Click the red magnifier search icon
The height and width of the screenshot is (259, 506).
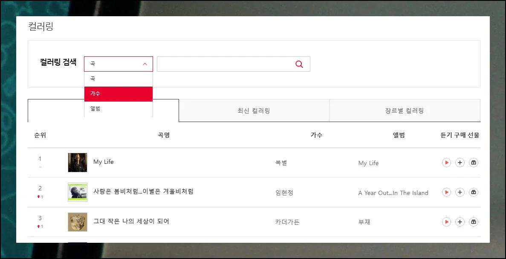pyautogui.click(x=299, y=64)
